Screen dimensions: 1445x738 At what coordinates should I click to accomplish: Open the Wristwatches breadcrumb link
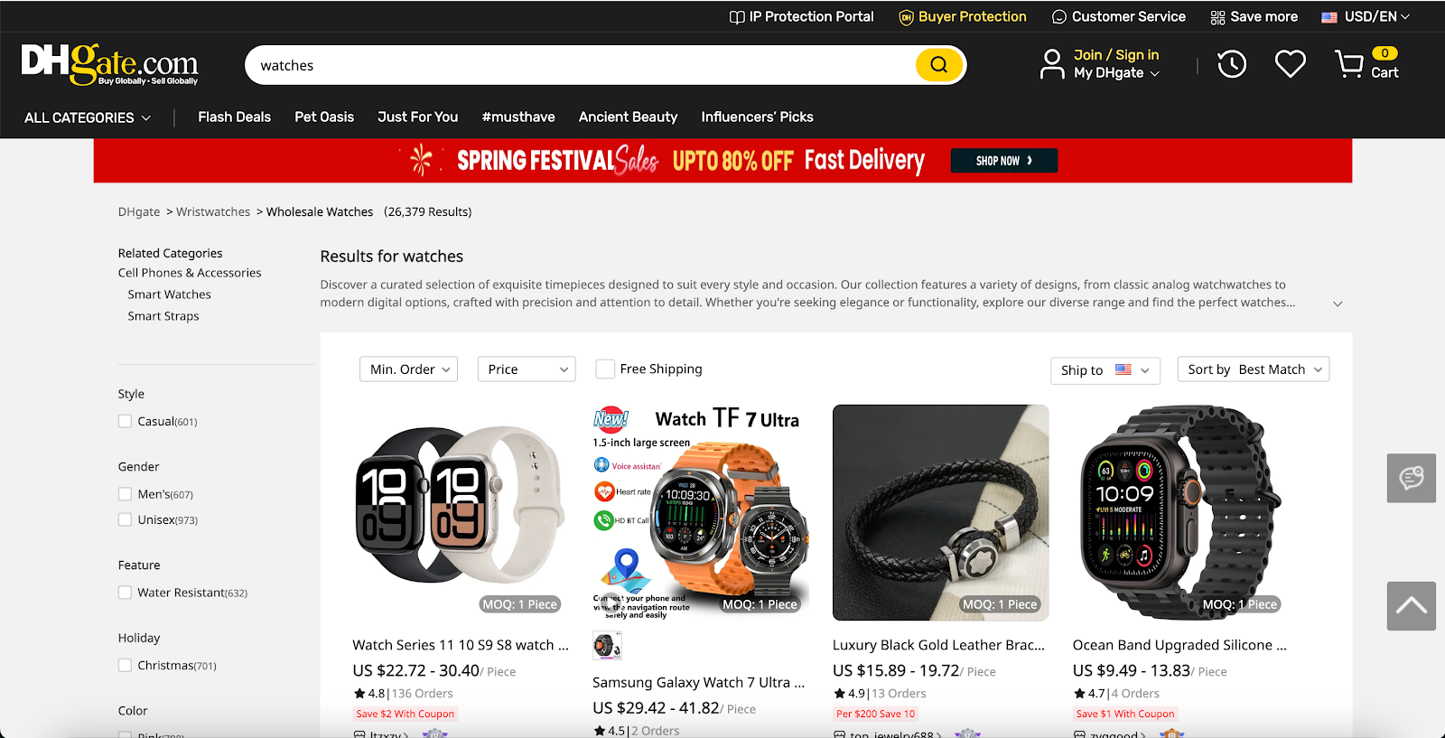(x=213, y=212)
